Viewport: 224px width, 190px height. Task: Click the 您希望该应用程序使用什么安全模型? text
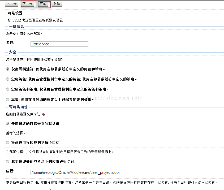click(x=34, y=59)
